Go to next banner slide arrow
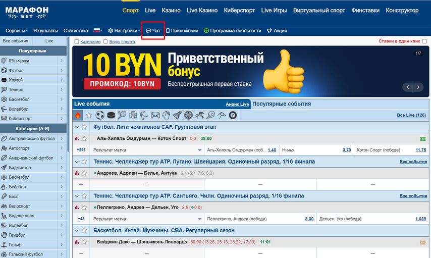431x258 pixels. [418, 87]
